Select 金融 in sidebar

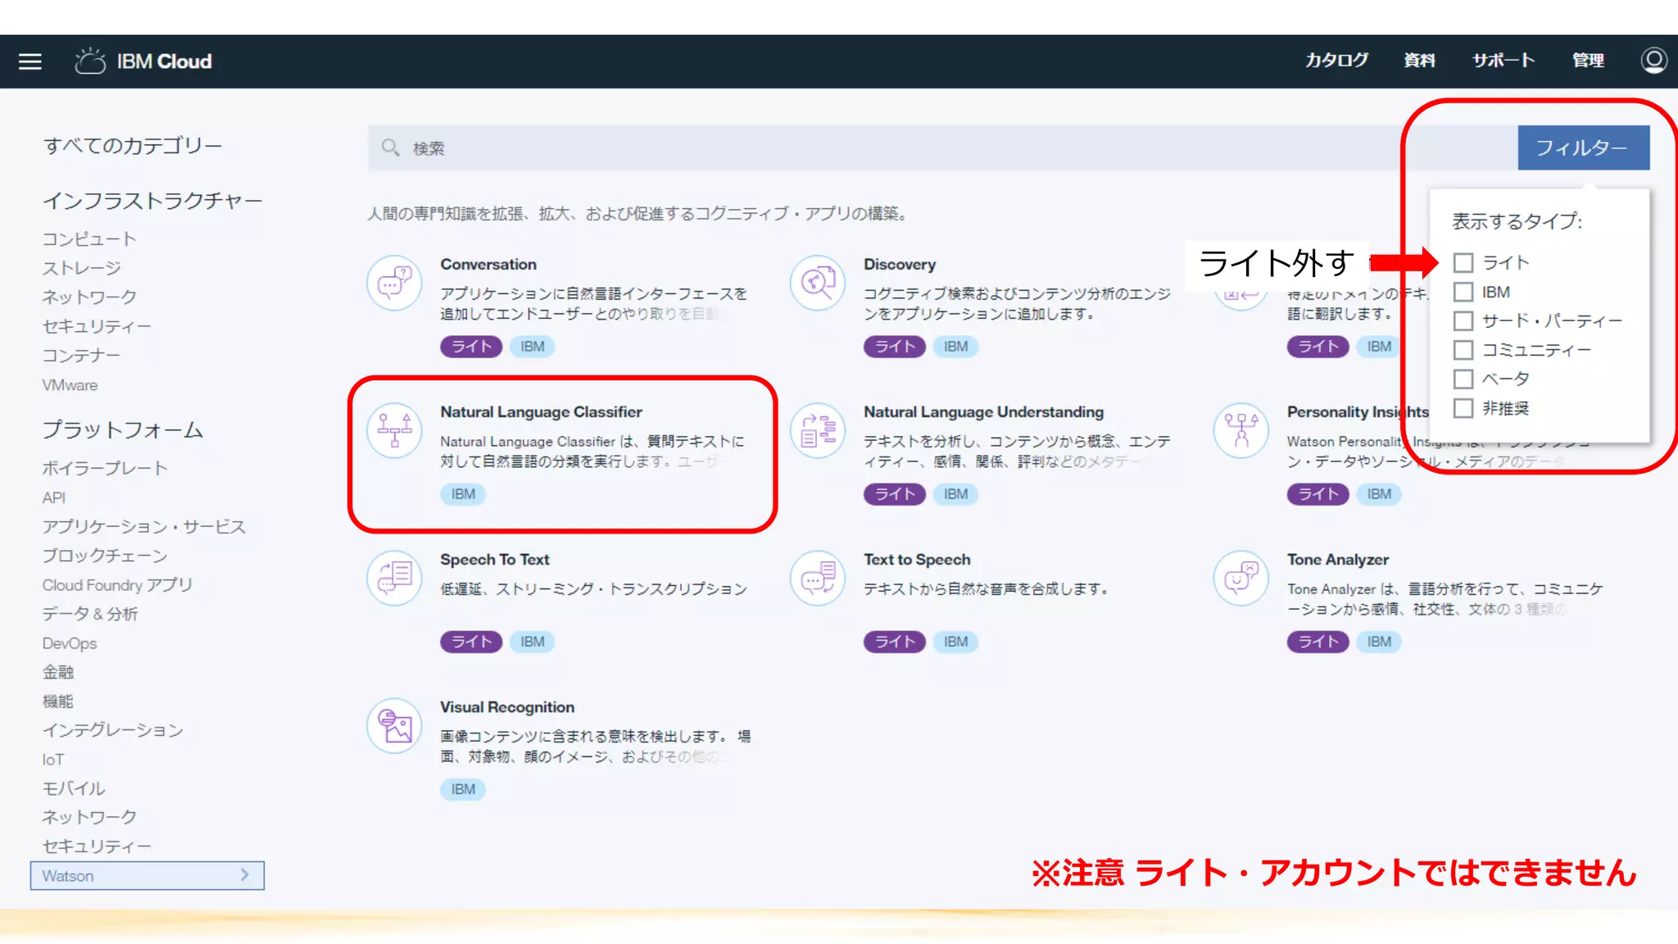click(x=58, y=672)
